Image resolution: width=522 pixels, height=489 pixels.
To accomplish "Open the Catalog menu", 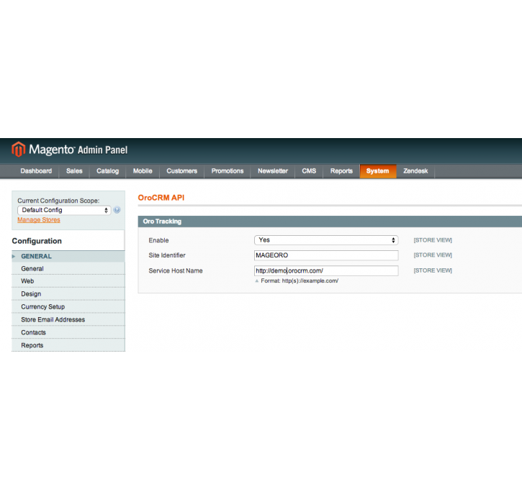I will [107, 171].
